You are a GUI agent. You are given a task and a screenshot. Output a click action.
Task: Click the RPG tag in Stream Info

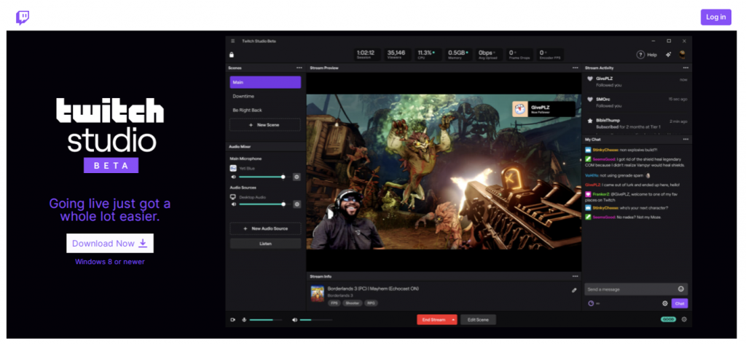[371, 303]
